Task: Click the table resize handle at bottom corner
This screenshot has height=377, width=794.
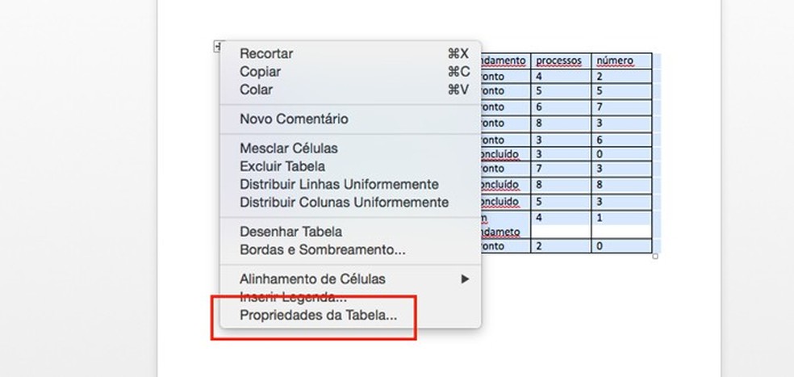Action: coord(654,256)
